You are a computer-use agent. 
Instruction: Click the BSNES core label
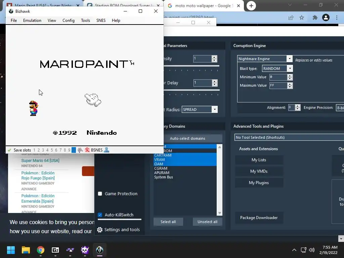97,150
